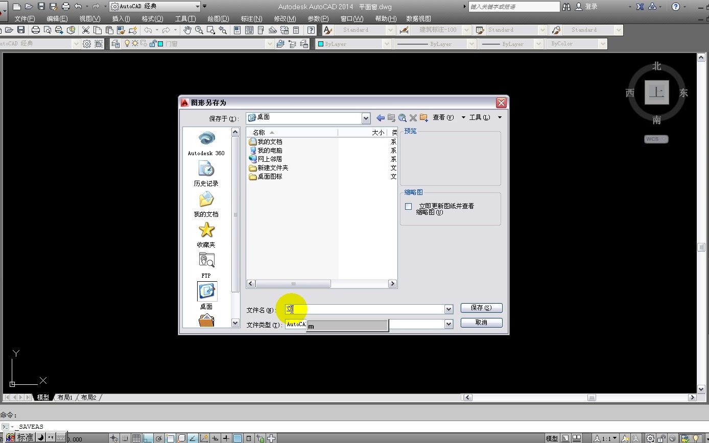The width and height of the screenshot is (709, 443).
Task: Click Search the Web icon in dialog
Action: point(402,118)
